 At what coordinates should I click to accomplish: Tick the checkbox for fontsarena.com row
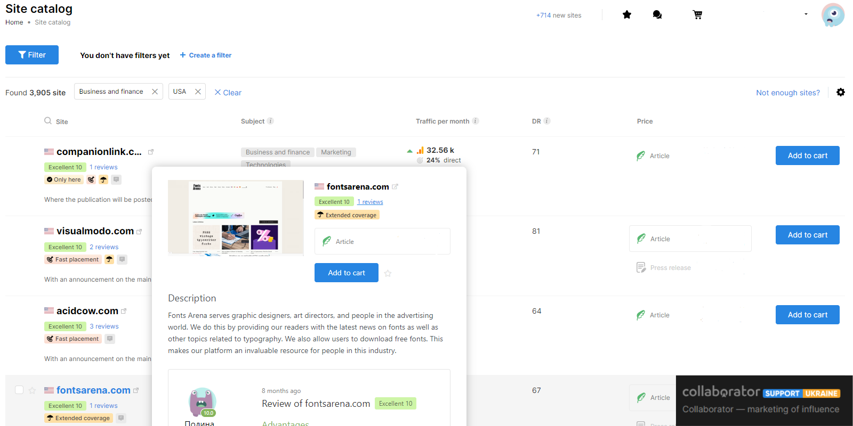pos(19,390)
